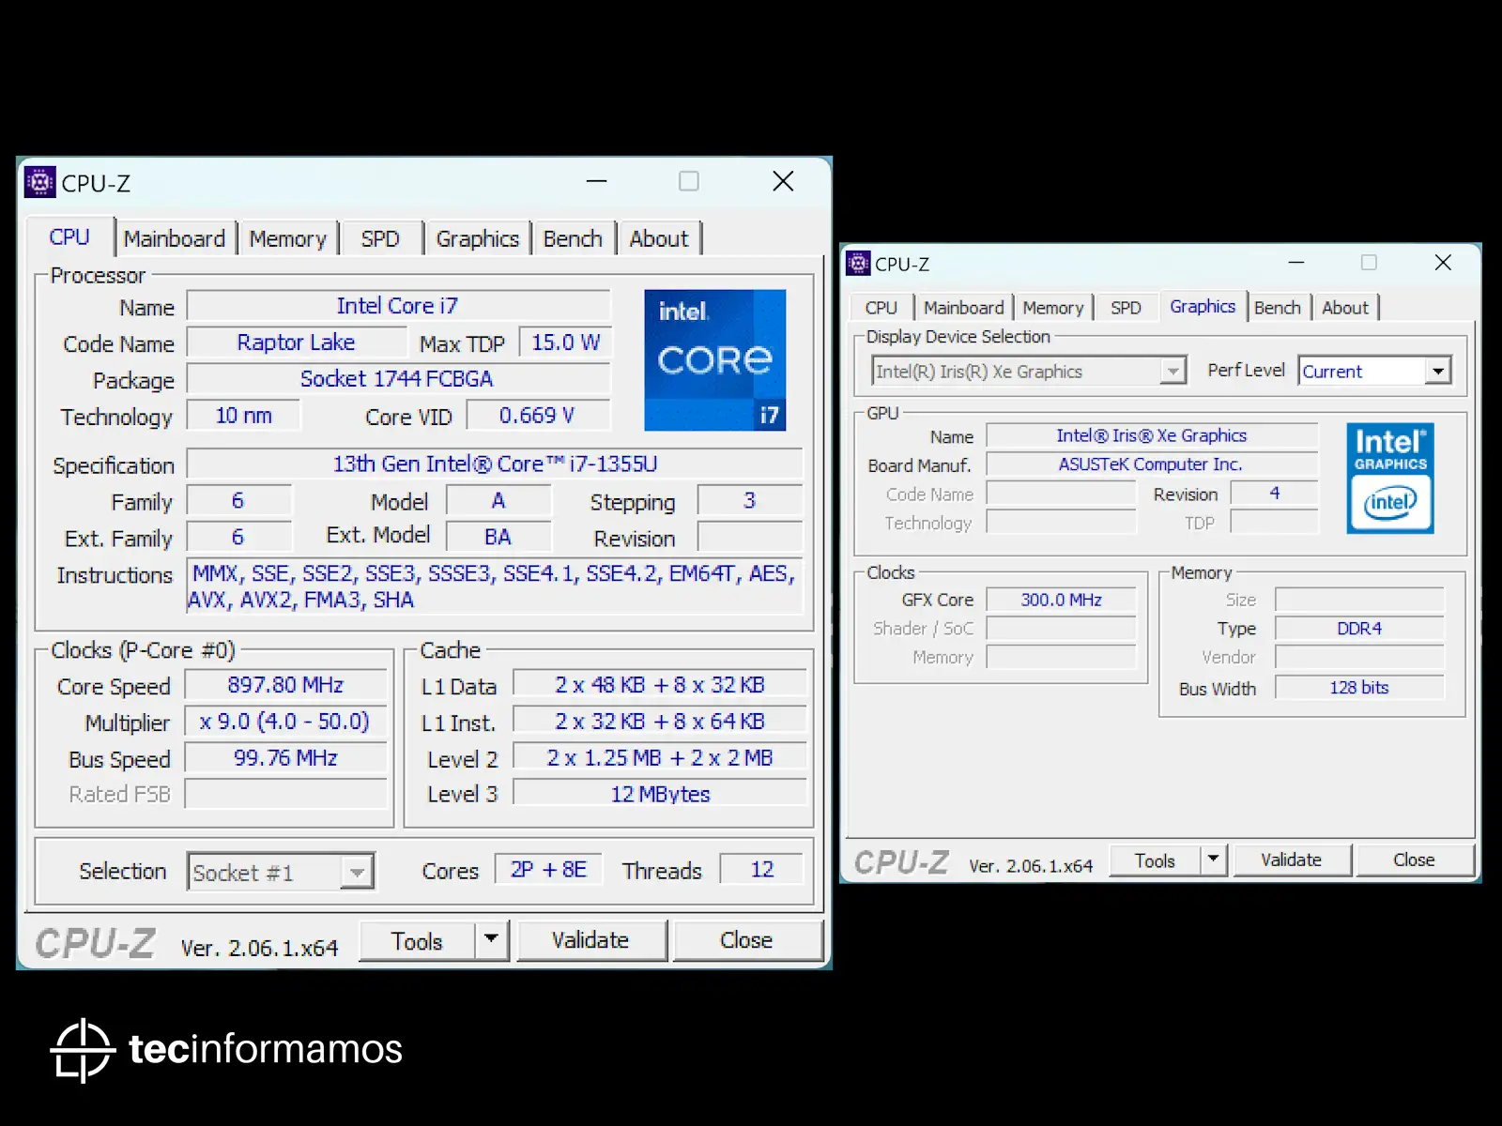
Task: Click the Intel Core i7 logo badge
Action: (714, 360)
